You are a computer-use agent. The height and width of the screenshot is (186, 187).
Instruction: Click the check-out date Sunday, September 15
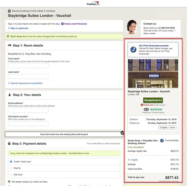162,123
